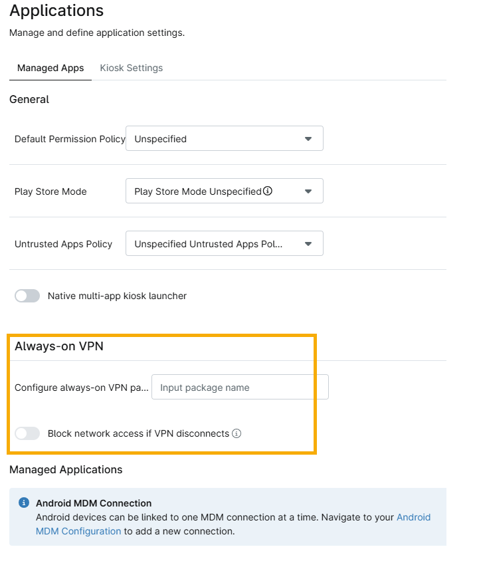Open the Android MDM Configuration link
This screenshot has width=479, height=565.
tap(78, 531)
